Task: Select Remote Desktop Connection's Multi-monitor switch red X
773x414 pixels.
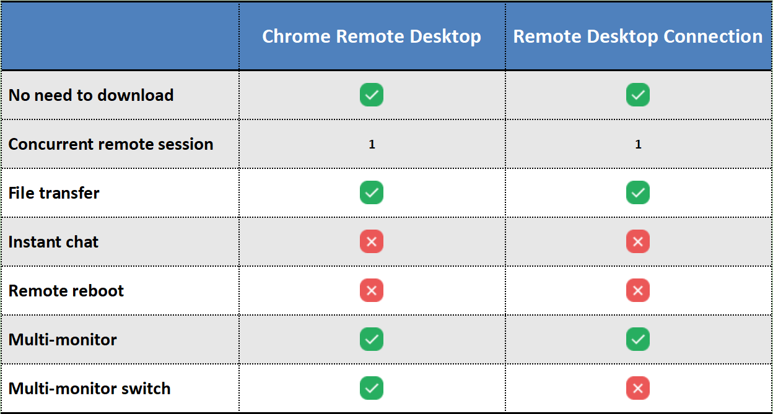Action: pyautogui.click(x=638, y=388)
